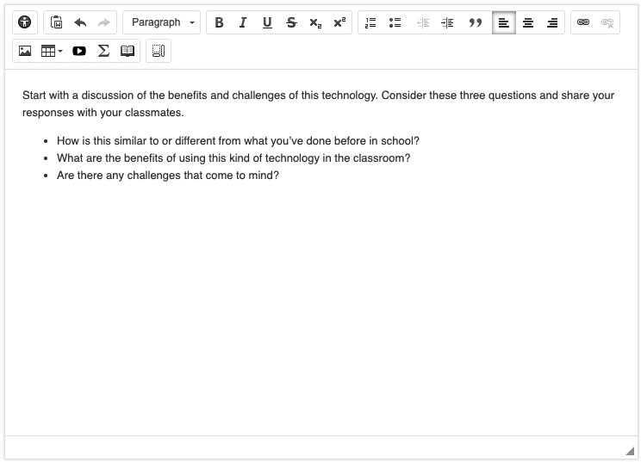
Task: Embed a video
Action: (79, 51)
